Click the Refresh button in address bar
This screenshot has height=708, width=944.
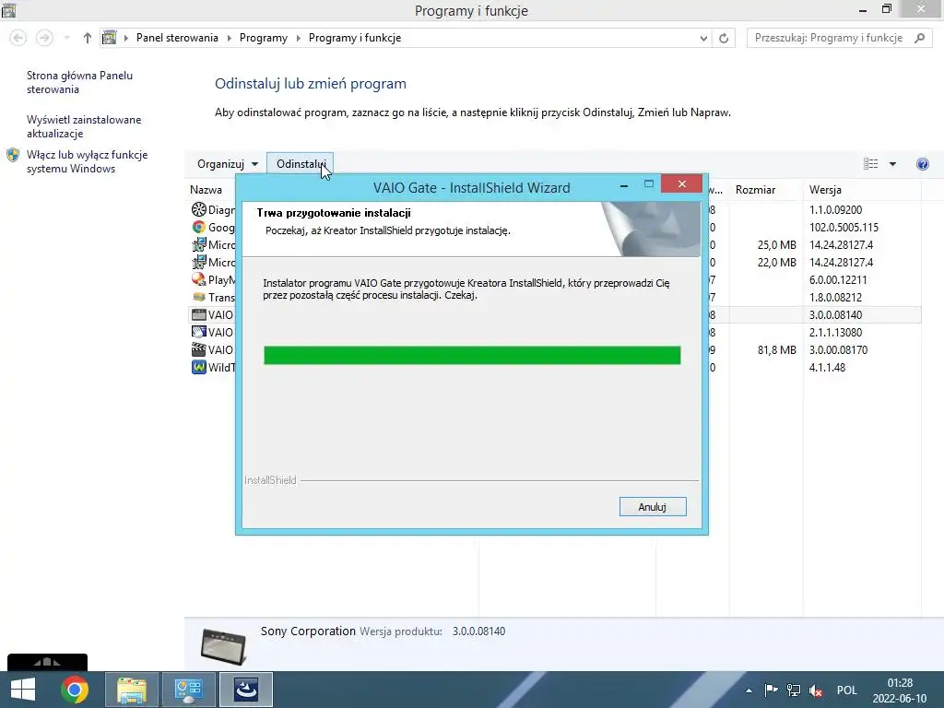[x=724, y=38]
